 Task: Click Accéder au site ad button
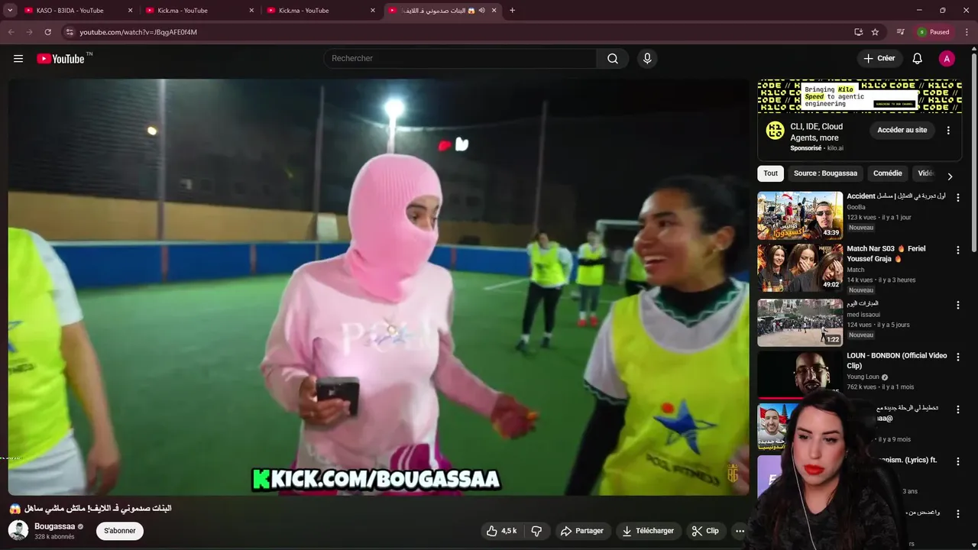coord(902,131)
